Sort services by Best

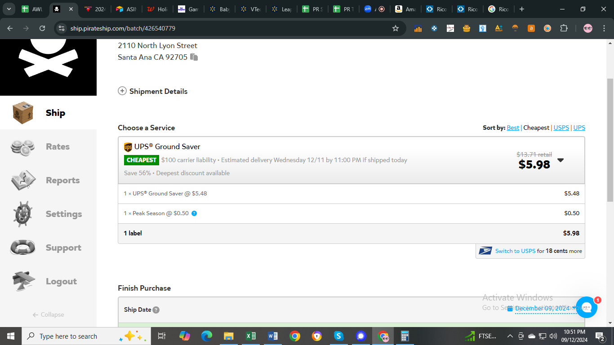[513, 128]
